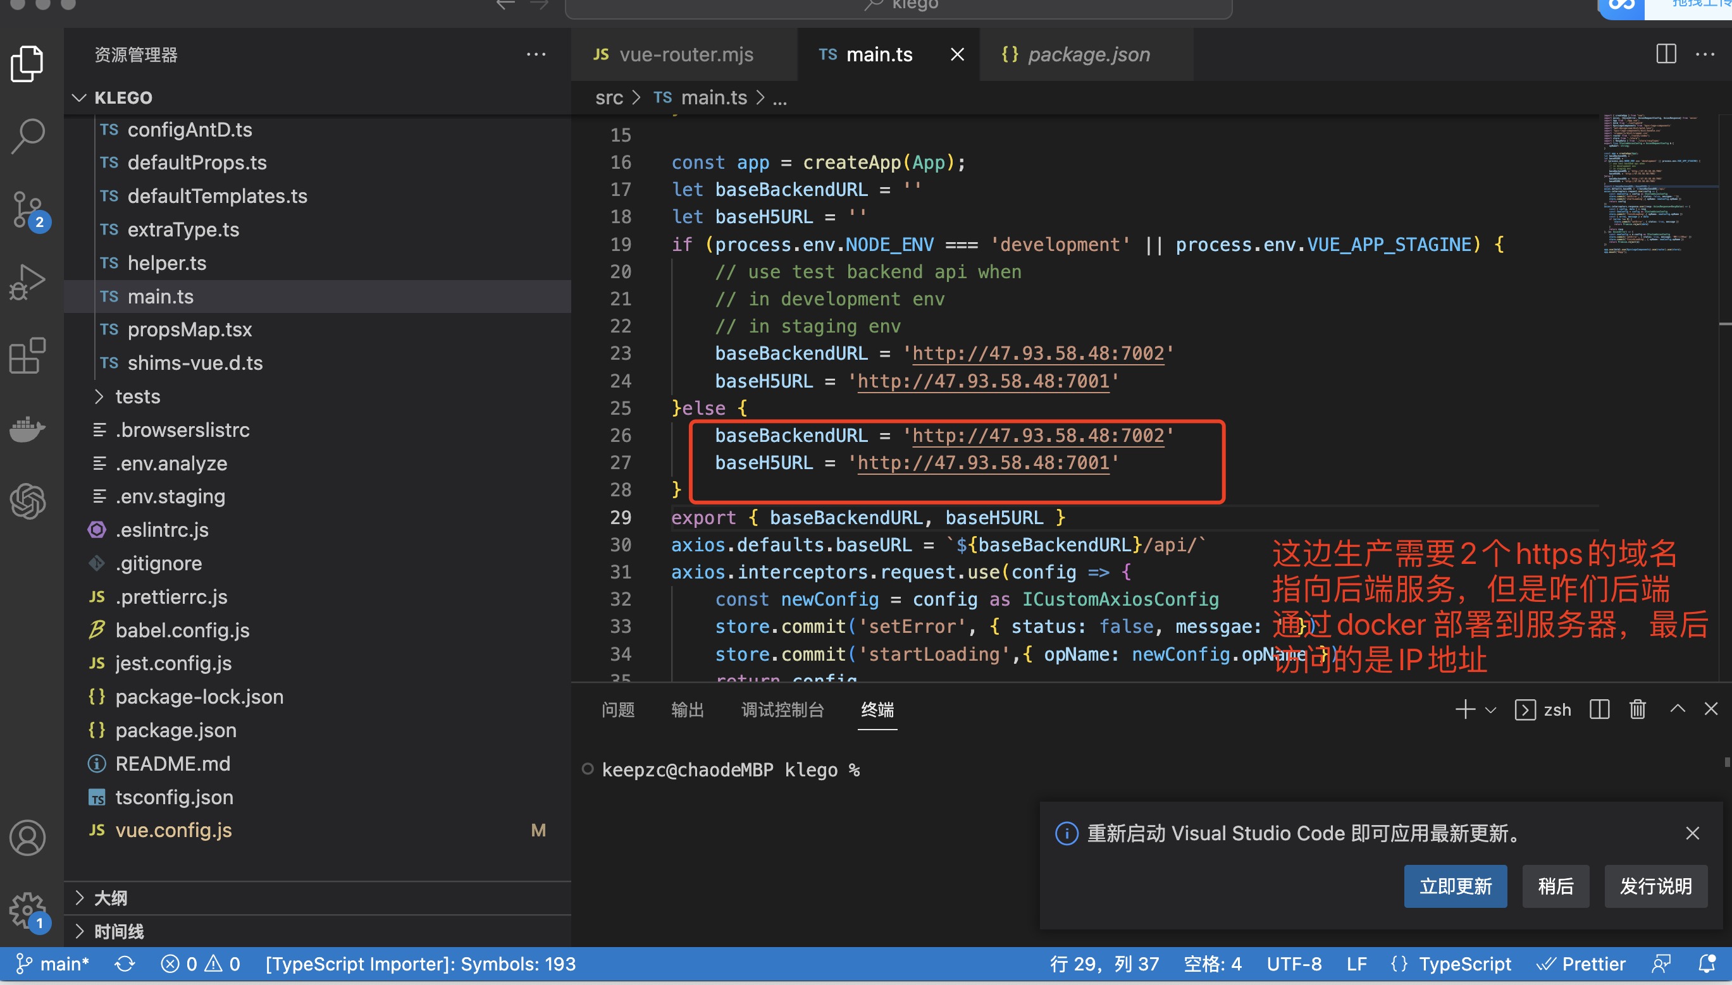Change the 空格: 4 indentation setting
Viewport: 1732px width, 985px height.
1212,964
